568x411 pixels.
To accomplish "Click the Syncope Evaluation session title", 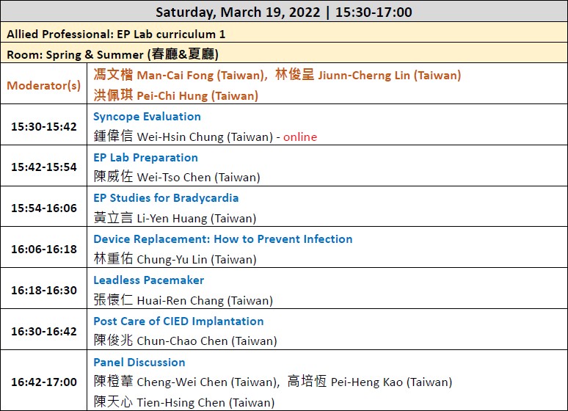I will tap(147, 117).
